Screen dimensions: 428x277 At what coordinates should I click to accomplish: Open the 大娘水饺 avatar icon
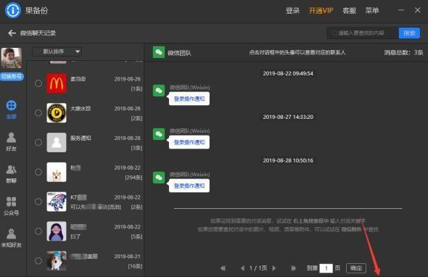pos(57,112)
